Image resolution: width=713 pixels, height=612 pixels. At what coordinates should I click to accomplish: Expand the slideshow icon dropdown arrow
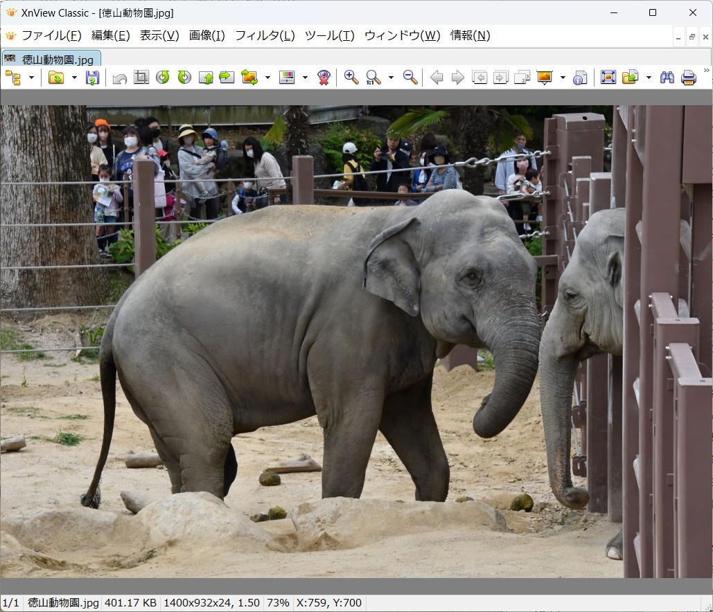563,78
